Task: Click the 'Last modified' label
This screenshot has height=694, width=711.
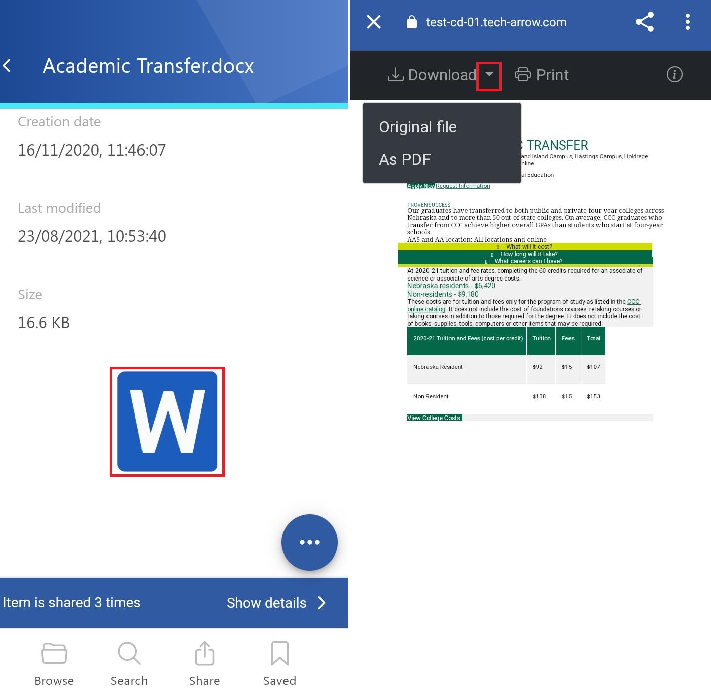Action: (x=59, y=208)
